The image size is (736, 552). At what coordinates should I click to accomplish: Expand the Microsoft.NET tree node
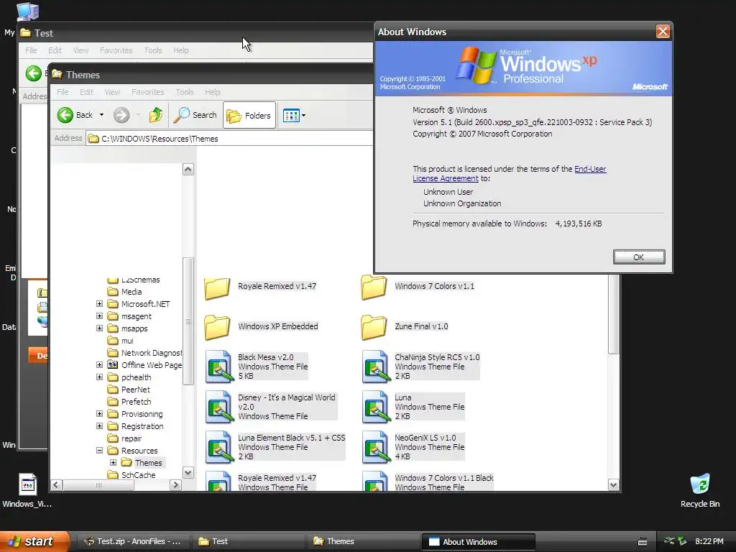pos(99,304)
